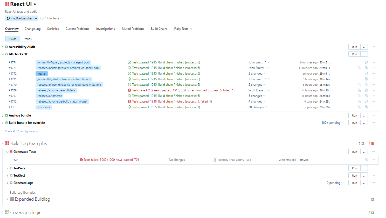Viewport: 386px width, 218px height.
Task: Go to the Investigations tab
Action: point(106,29)
